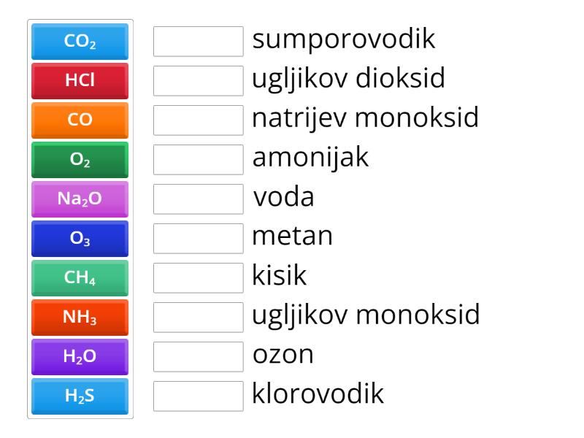584x438 pixels.
Task: Click the purple Na₂O tile
Action: tap(80, 199)
